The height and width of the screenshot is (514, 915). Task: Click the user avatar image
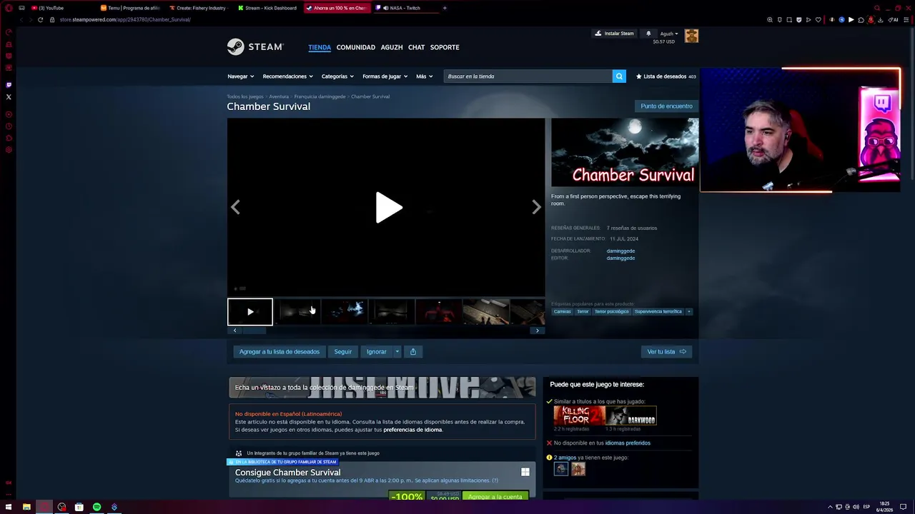(x=691, y=36)
